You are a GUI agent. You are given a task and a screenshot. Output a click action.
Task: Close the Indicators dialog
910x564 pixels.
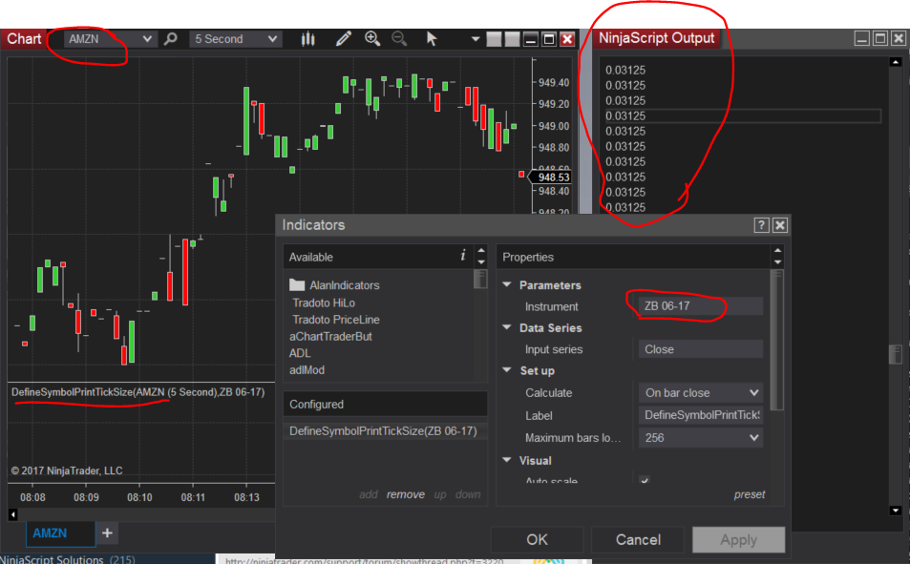[x=780, y=225]
